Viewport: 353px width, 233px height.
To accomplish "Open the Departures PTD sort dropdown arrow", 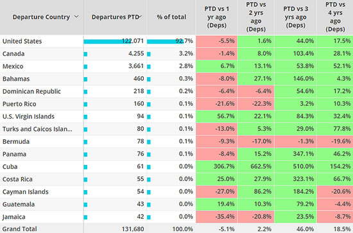I will (x=140, y=17).
